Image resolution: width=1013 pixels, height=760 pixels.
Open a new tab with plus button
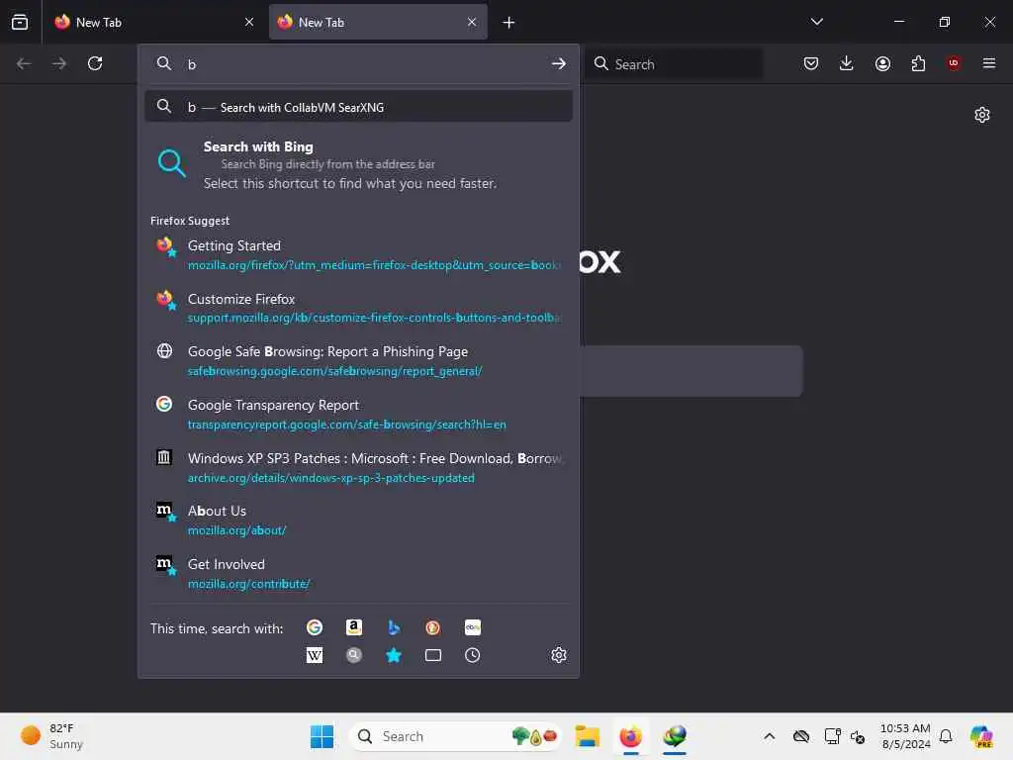point(509,23)
